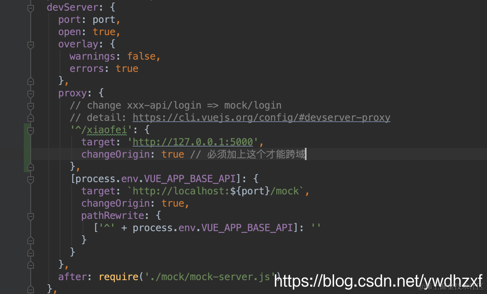This screenshot has width=487, height=294.
Task: Click 'target' on the localhost line
Action: click(99, 191)
